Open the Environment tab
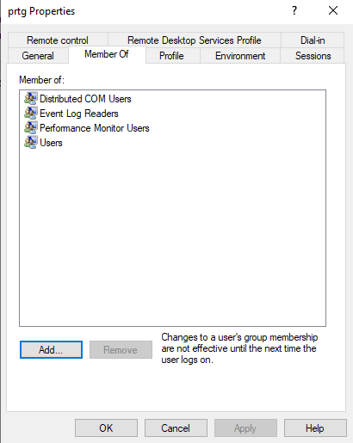The width and height of the screenshot is (353, 443). [x=240, y=56]
